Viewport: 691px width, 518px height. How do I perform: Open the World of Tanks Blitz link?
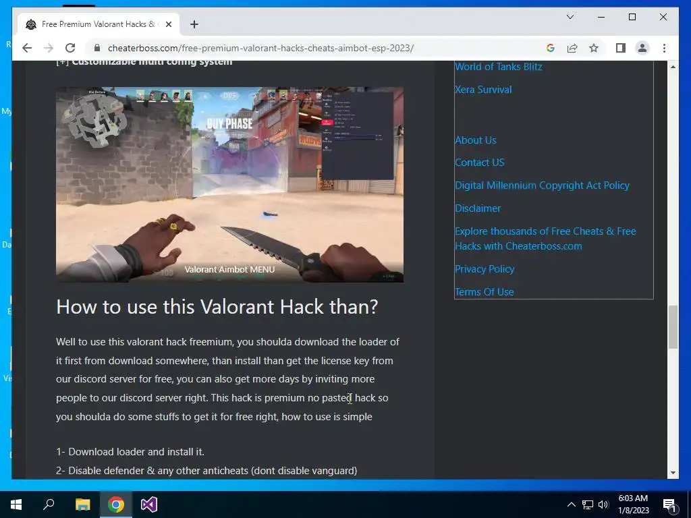(499, 67)
